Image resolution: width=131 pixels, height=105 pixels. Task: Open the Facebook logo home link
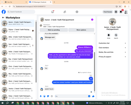click(x=4, y=12)
